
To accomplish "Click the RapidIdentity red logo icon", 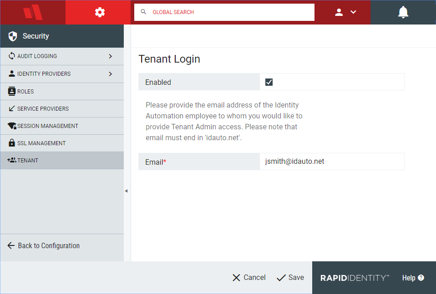I will coord(33,12).
